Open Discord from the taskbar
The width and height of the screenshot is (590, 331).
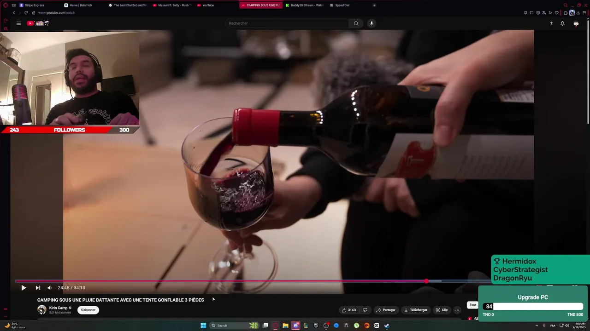pyautogui.click(x=296, y=325)
